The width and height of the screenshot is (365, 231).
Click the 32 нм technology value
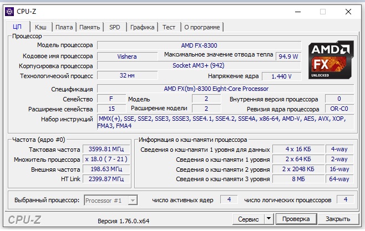[x=127, y=75]
